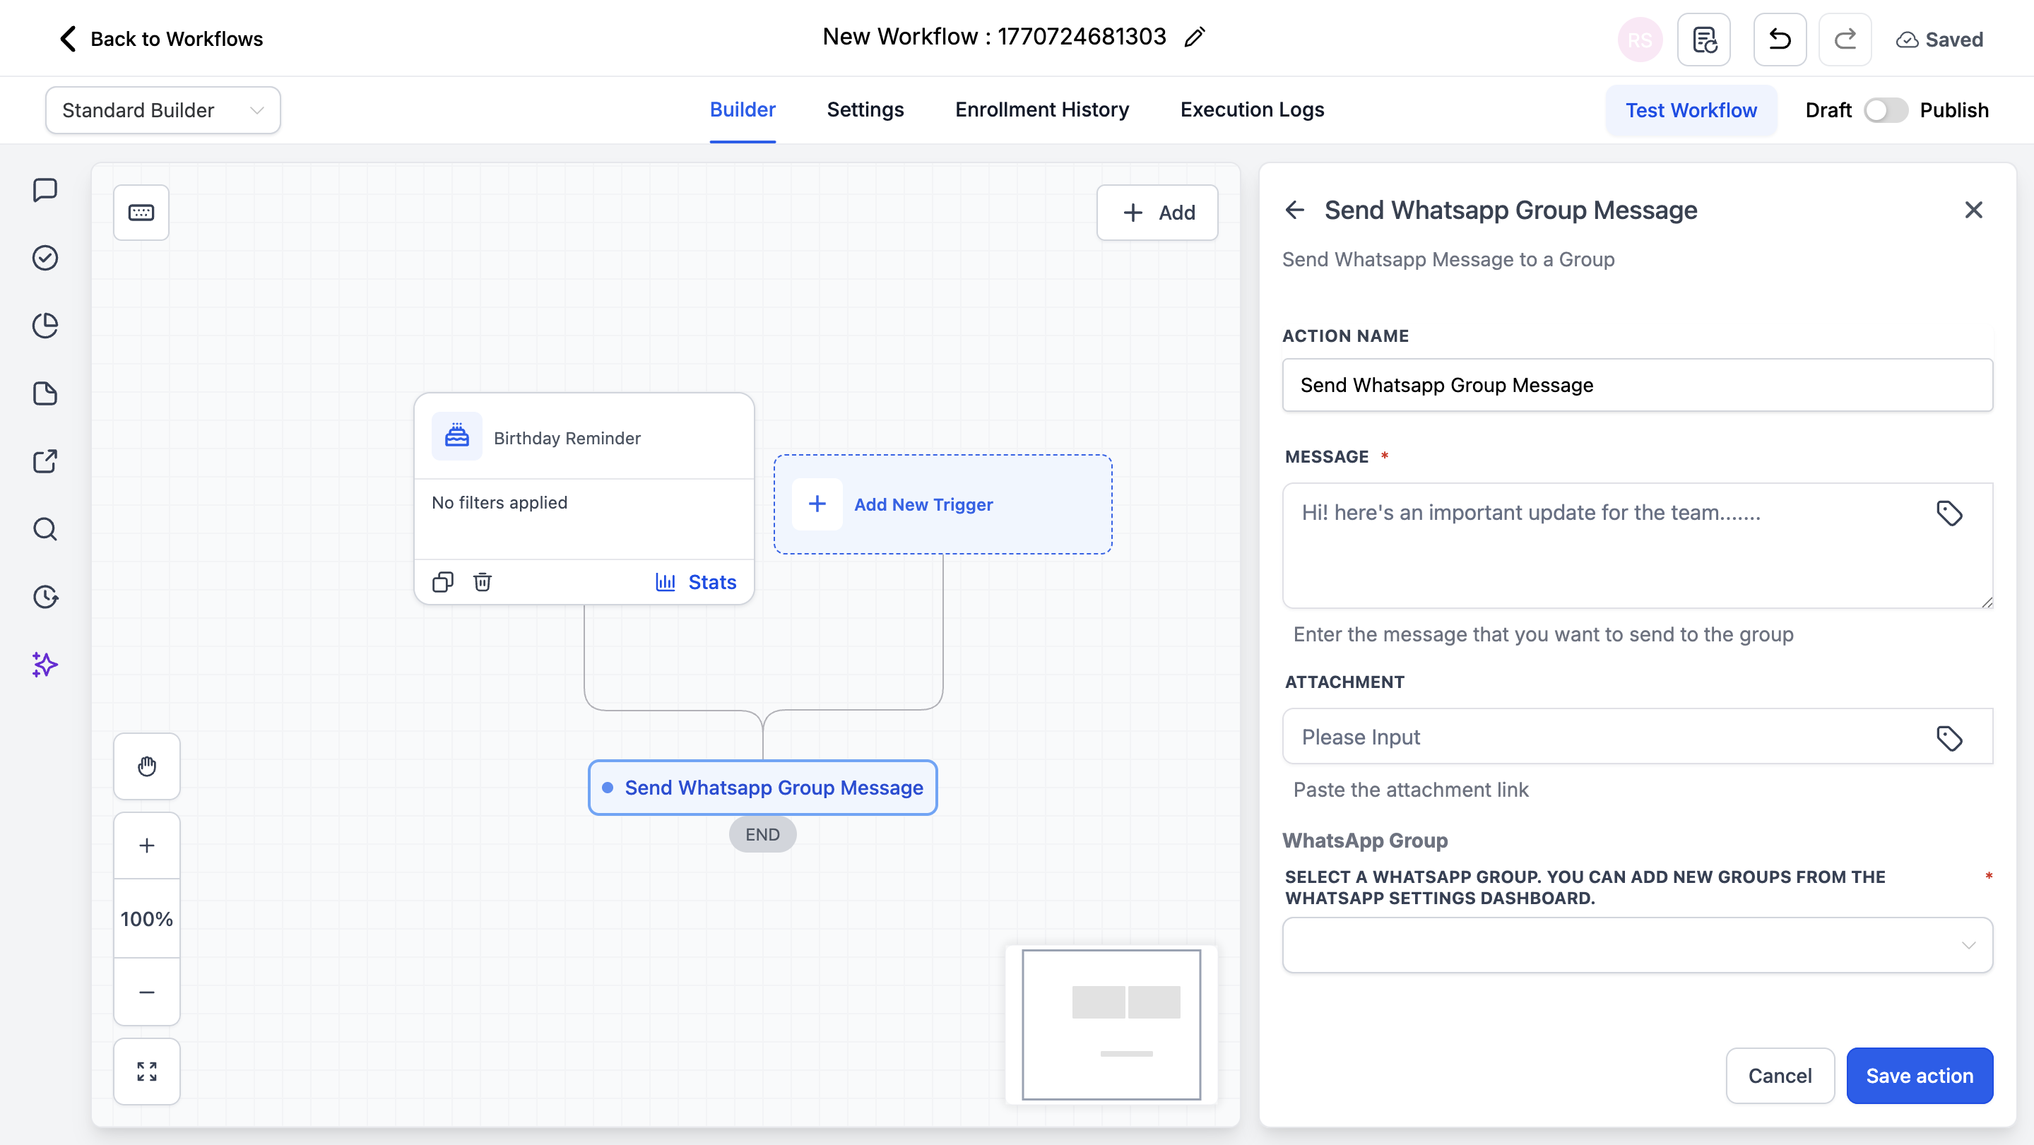The height and width of the screenshot is (1145, 2034).
Task: Click the Save action button
Action: coord(1919,1076)
